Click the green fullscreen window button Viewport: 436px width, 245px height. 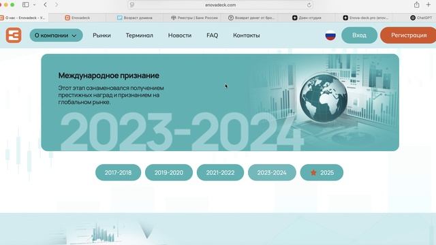(x=12, y=5)
